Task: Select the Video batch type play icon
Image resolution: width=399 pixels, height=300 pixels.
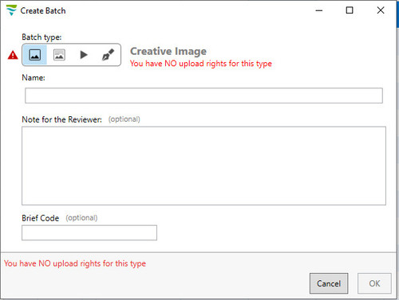Action: click(84, 55)
